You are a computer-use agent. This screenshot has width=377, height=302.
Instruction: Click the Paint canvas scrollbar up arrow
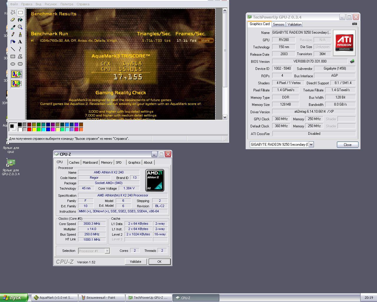[225, 11]
